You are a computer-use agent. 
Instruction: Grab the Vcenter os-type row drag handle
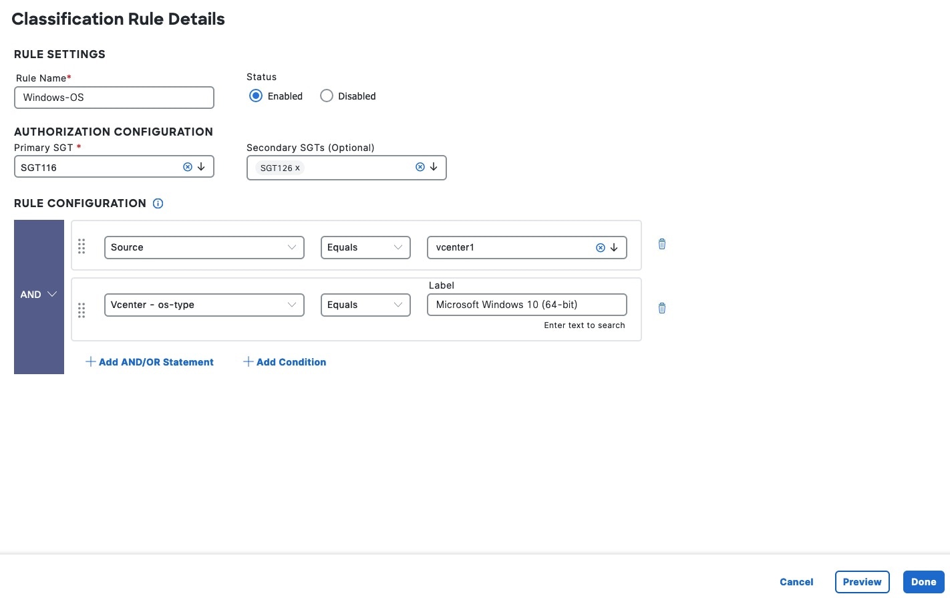tap(82, 310)
